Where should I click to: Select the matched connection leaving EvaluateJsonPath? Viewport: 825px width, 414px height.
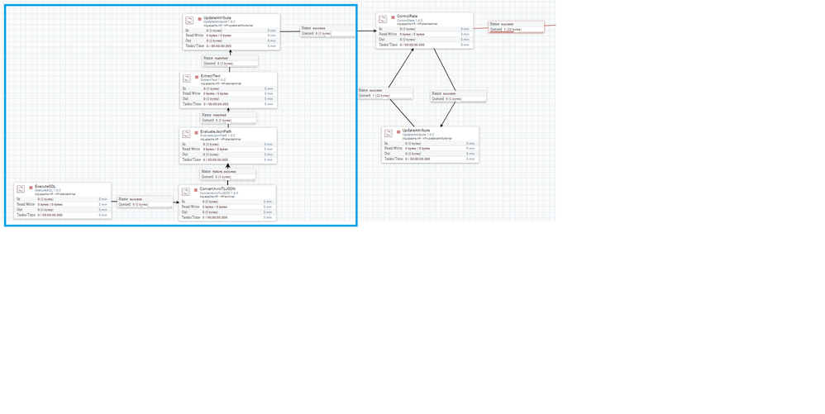click(x=228, y=117)
